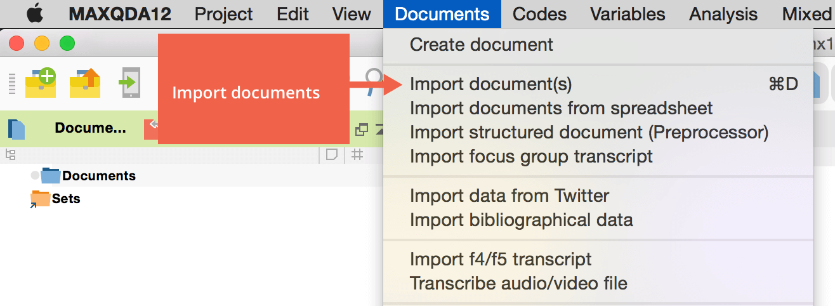835x306 pixels.
Task: Open the View menu
Action: [x=352, y=14]
